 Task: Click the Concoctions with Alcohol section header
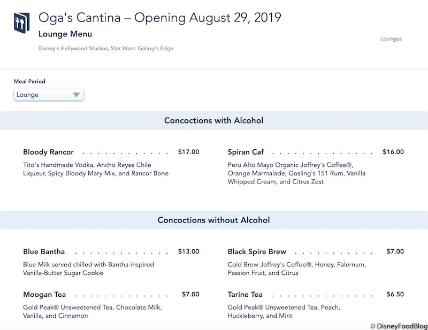(x=213, y=120)
